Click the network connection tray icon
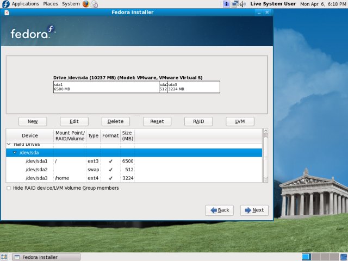The height and width of the screenshot is (261, 348). click(235, 4)
